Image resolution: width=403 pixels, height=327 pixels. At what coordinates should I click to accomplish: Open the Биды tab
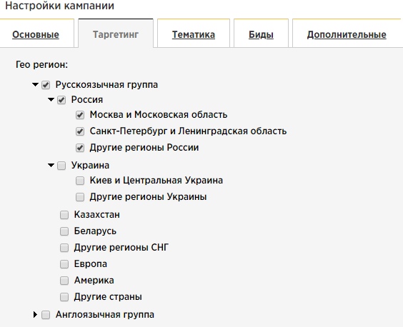pos(261,34)
